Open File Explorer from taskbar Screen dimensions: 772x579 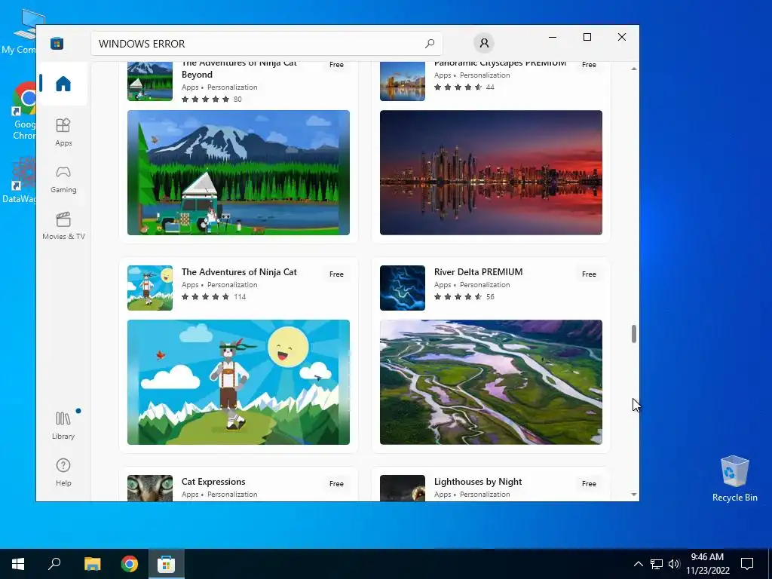[92, 564]
